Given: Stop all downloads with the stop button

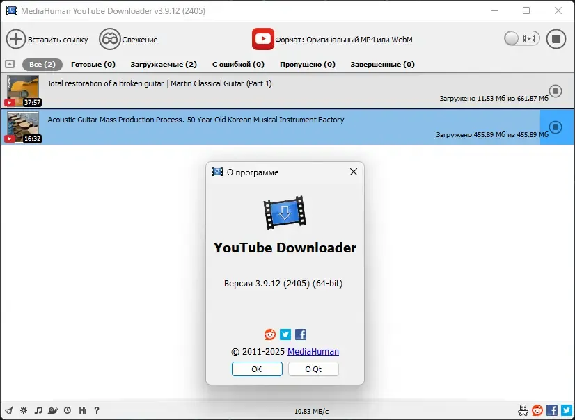Looking at the screenshot, I should tap(556, 39).
